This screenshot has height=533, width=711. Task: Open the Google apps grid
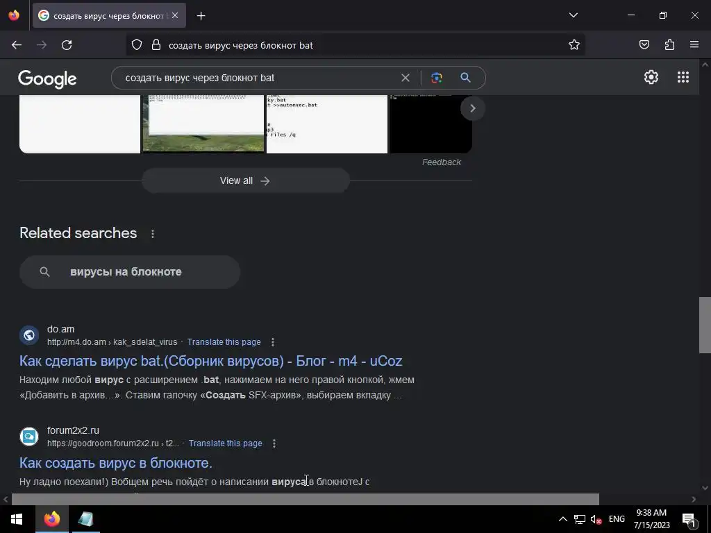[x=683, y=77]
